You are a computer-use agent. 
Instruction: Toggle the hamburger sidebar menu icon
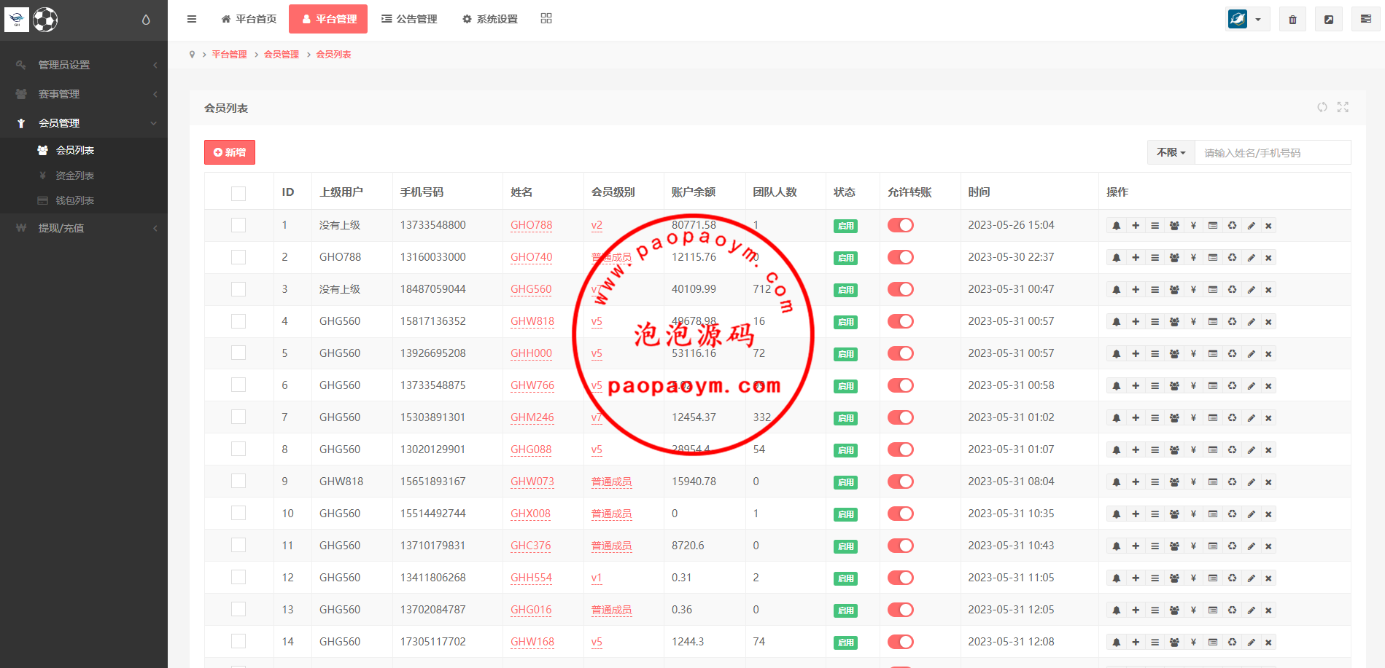[192, 19]
